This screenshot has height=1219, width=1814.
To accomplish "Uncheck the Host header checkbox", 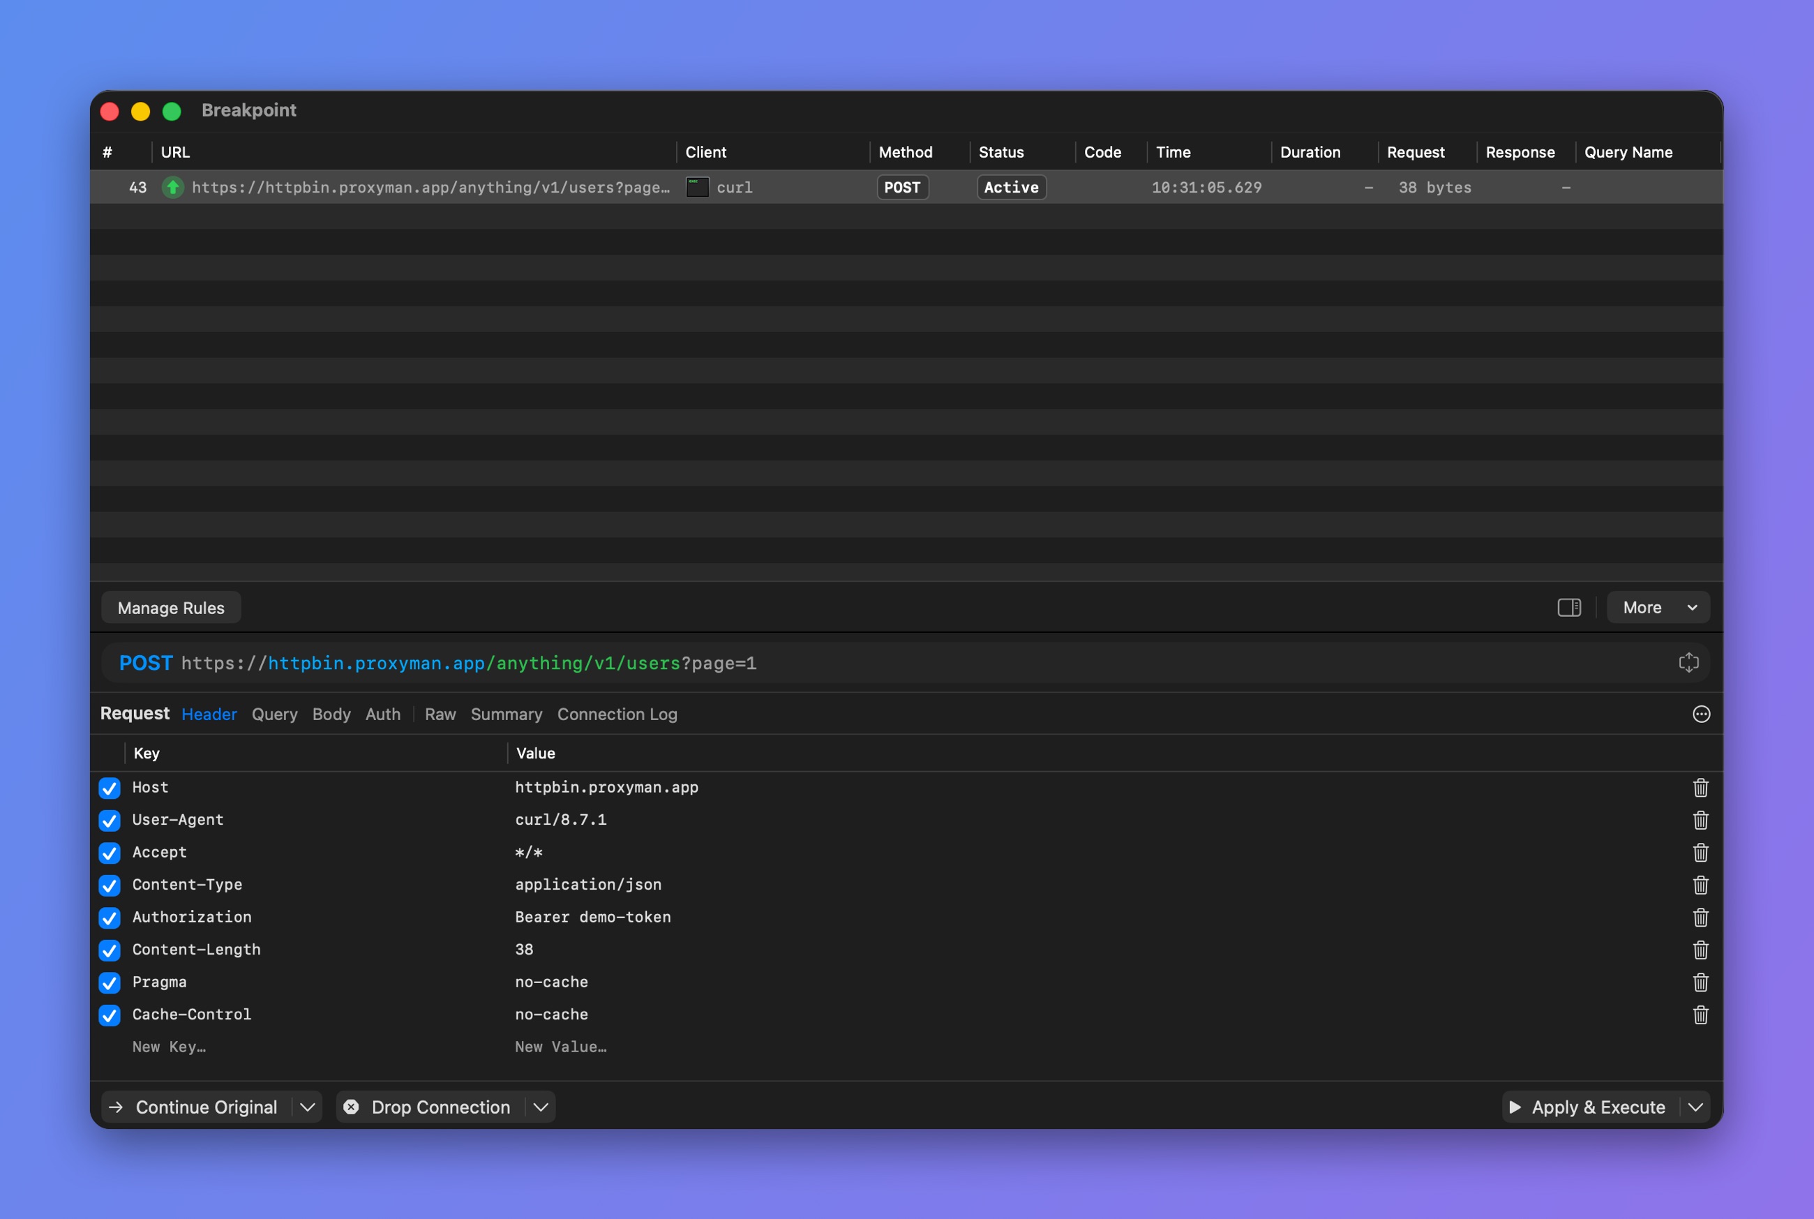I will tap(110, 788).
